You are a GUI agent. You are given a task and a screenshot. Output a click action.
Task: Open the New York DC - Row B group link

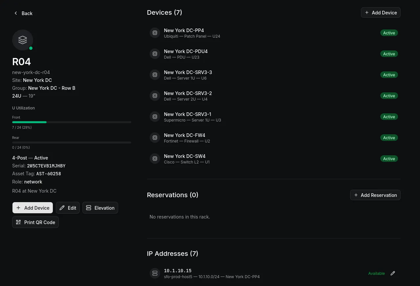[x=52, y=88]
